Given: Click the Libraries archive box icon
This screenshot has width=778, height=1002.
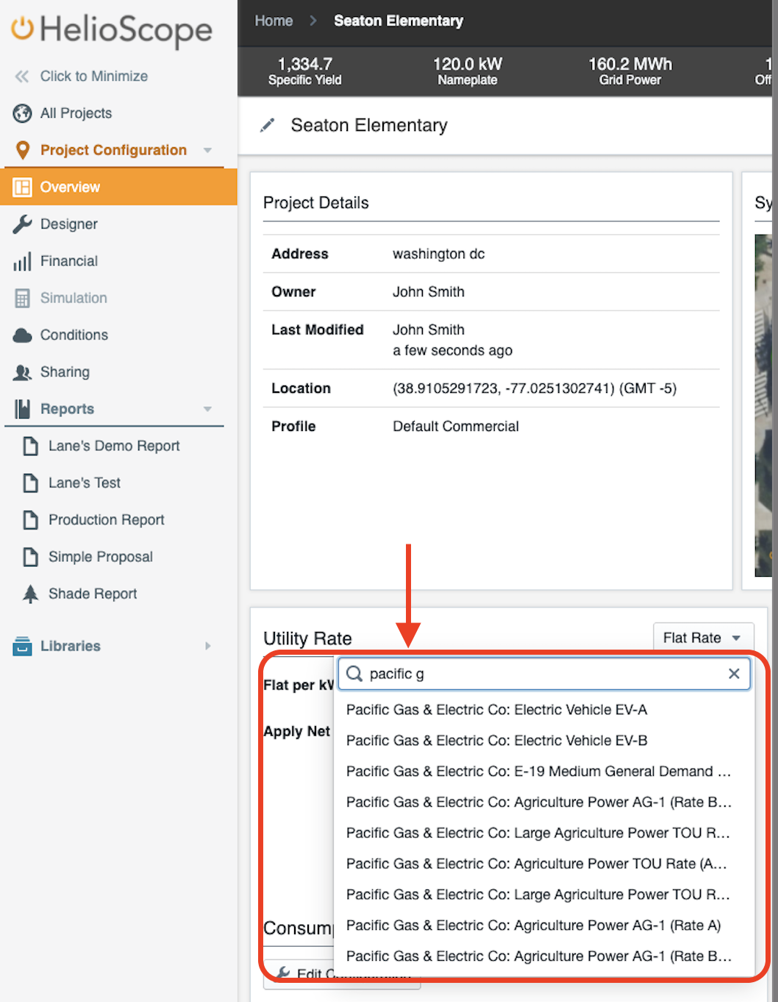Looking at the screenshot, I should 23,646.
